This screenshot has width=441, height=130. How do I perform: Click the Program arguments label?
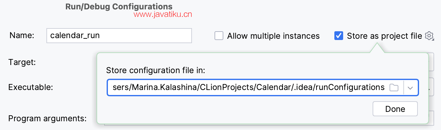pyautogui.click(x=47, y=118)
